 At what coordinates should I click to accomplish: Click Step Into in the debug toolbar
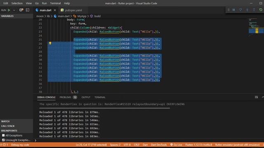tap(247, 10)
